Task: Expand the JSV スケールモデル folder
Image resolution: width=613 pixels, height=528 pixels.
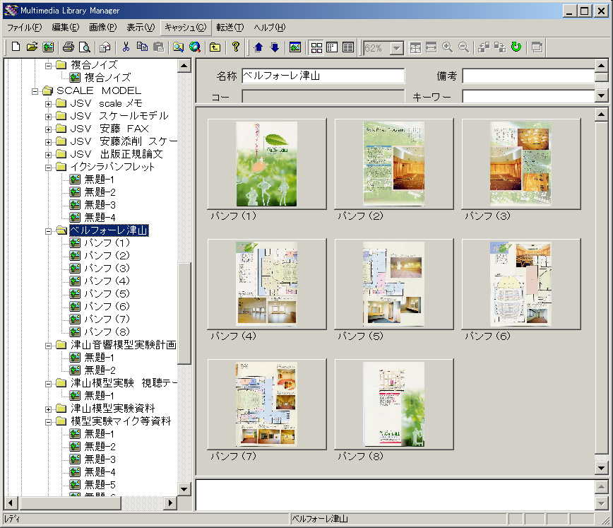Action: coord(48,117)
